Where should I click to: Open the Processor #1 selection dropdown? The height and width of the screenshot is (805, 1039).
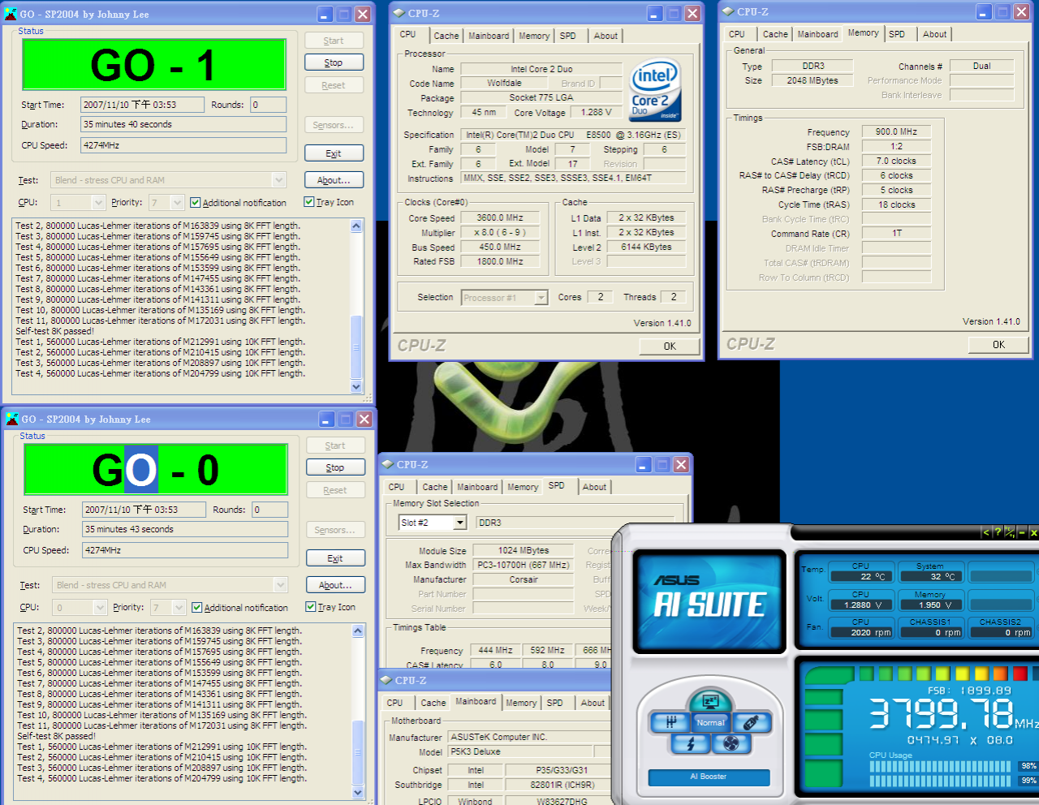[x=541, y=298]
